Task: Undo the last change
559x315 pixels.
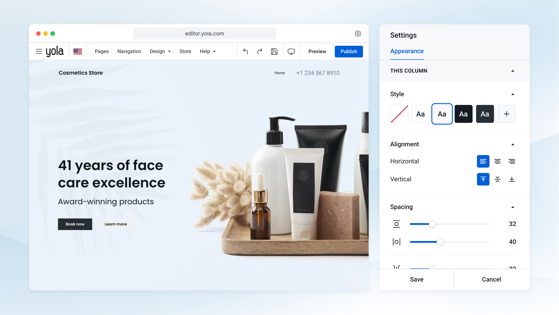Action: [246, 52]
